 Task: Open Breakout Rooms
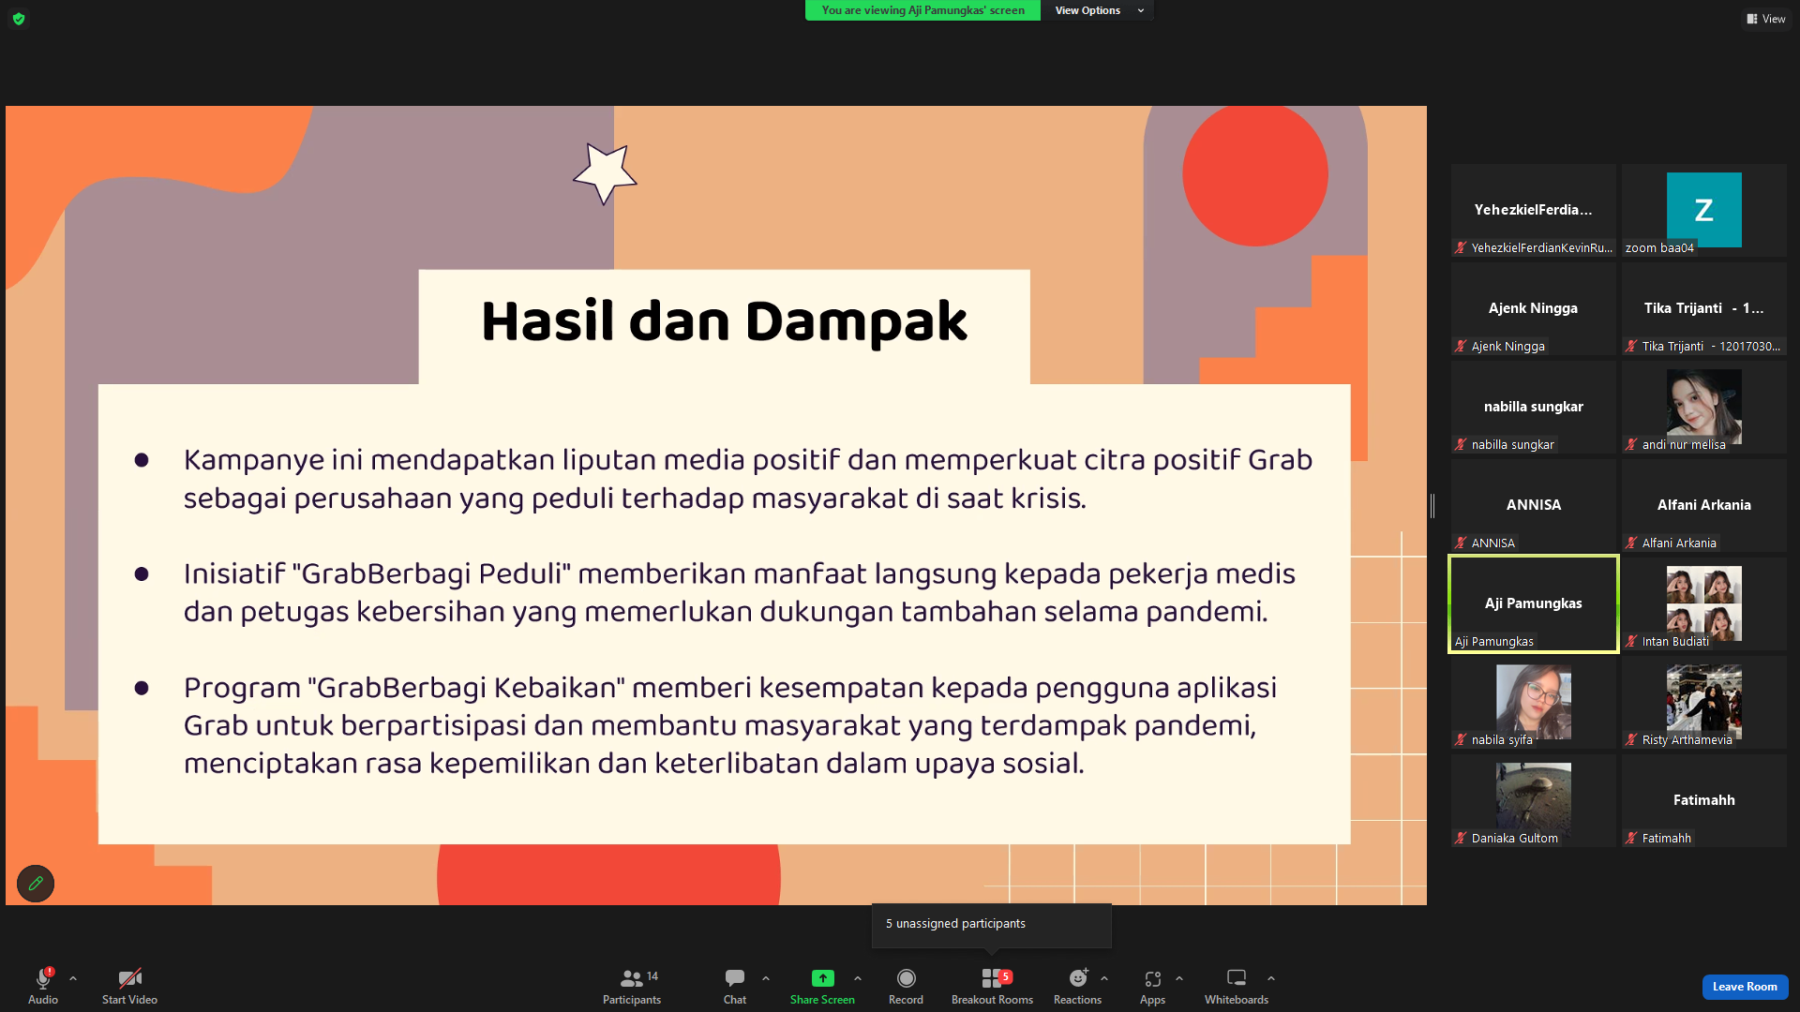tap(992, 986)
